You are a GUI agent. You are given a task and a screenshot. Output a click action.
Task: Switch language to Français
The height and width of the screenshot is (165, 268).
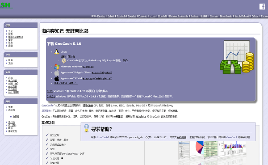[143, 16]
